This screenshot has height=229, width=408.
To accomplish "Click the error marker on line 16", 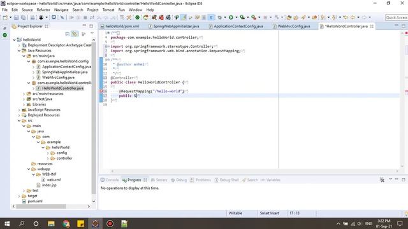I will tap(101, 91).
